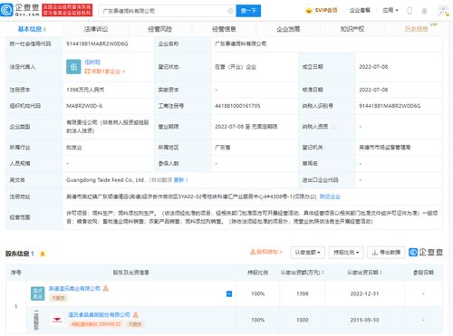Click the 导出数据 export button
Screen dimensions: 453x336
point(386,253)
